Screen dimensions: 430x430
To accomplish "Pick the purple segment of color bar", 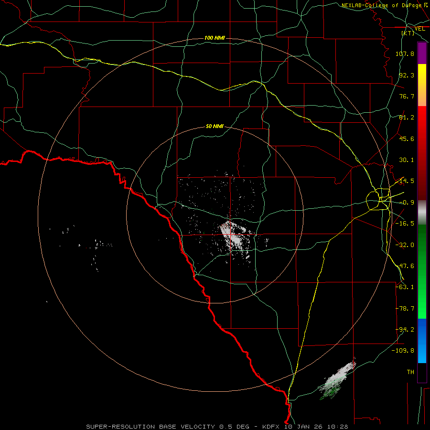I will (422, 53).
